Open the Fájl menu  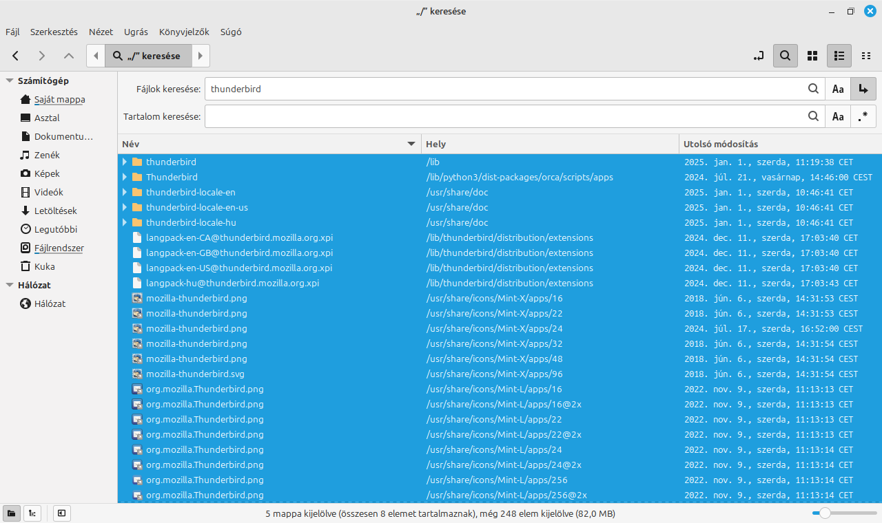[12, 32]
